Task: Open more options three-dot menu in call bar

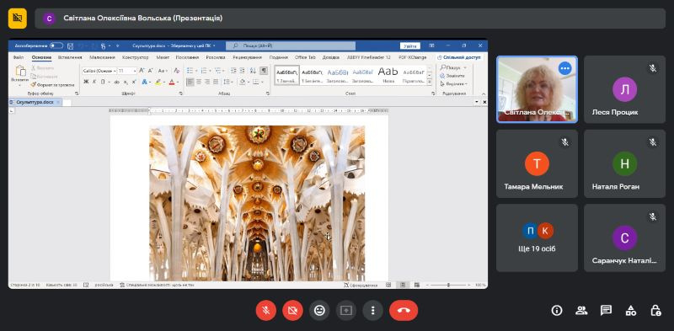Action: tap(372, 311)
